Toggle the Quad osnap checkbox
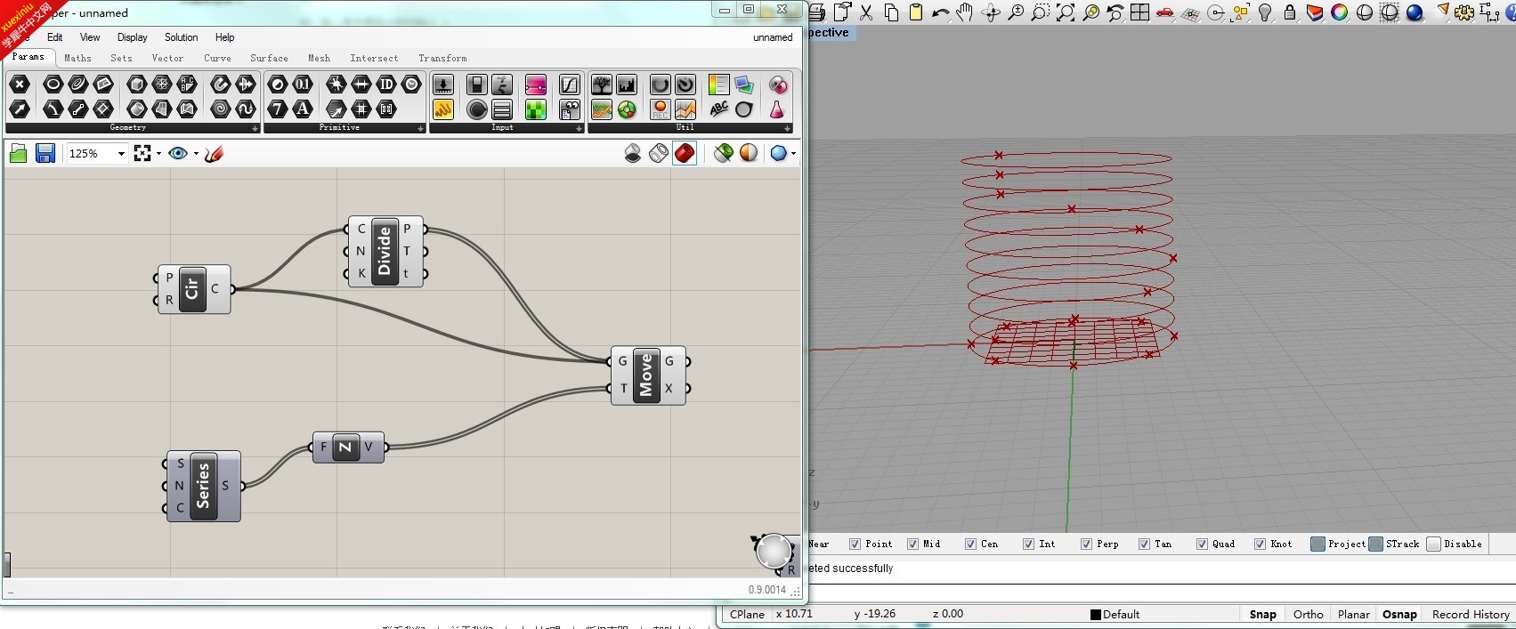 tap(1203, 544)
